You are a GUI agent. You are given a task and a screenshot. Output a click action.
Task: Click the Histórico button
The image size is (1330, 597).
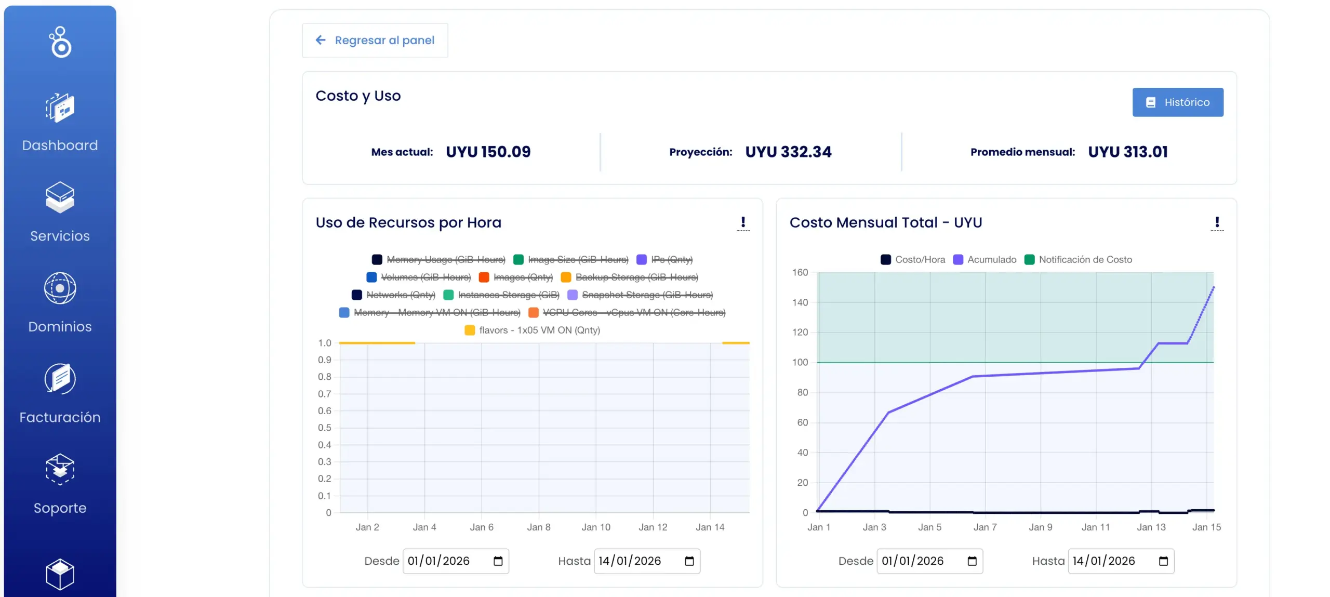(1177, 102)
